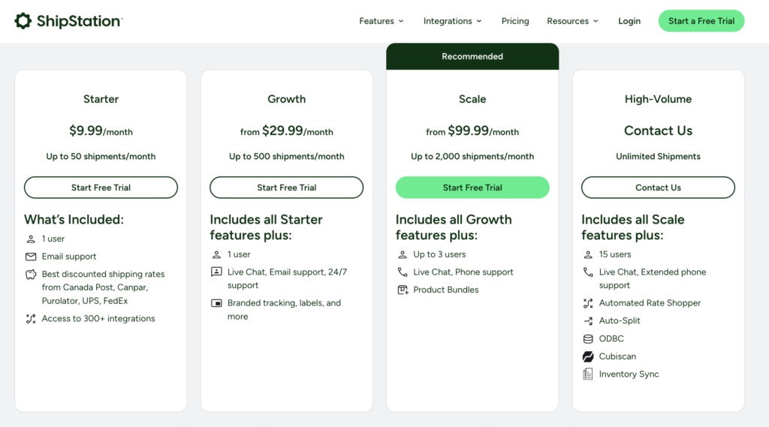
Task: Click Contact Us button under High-Volume
Action: [658, 188]
